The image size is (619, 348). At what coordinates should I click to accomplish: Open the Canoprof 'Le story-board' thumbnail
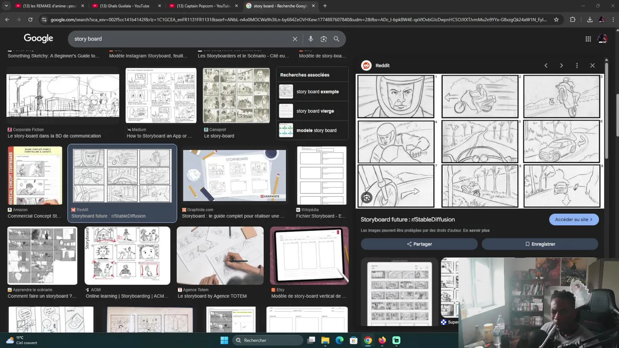[x=236, y=95]
